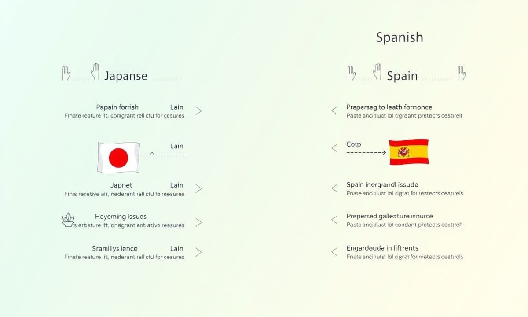Screen dimensions: 528x317
Task: Click left chevron beside Engardouda in liftrents
Action: click(x=334, y=252)
